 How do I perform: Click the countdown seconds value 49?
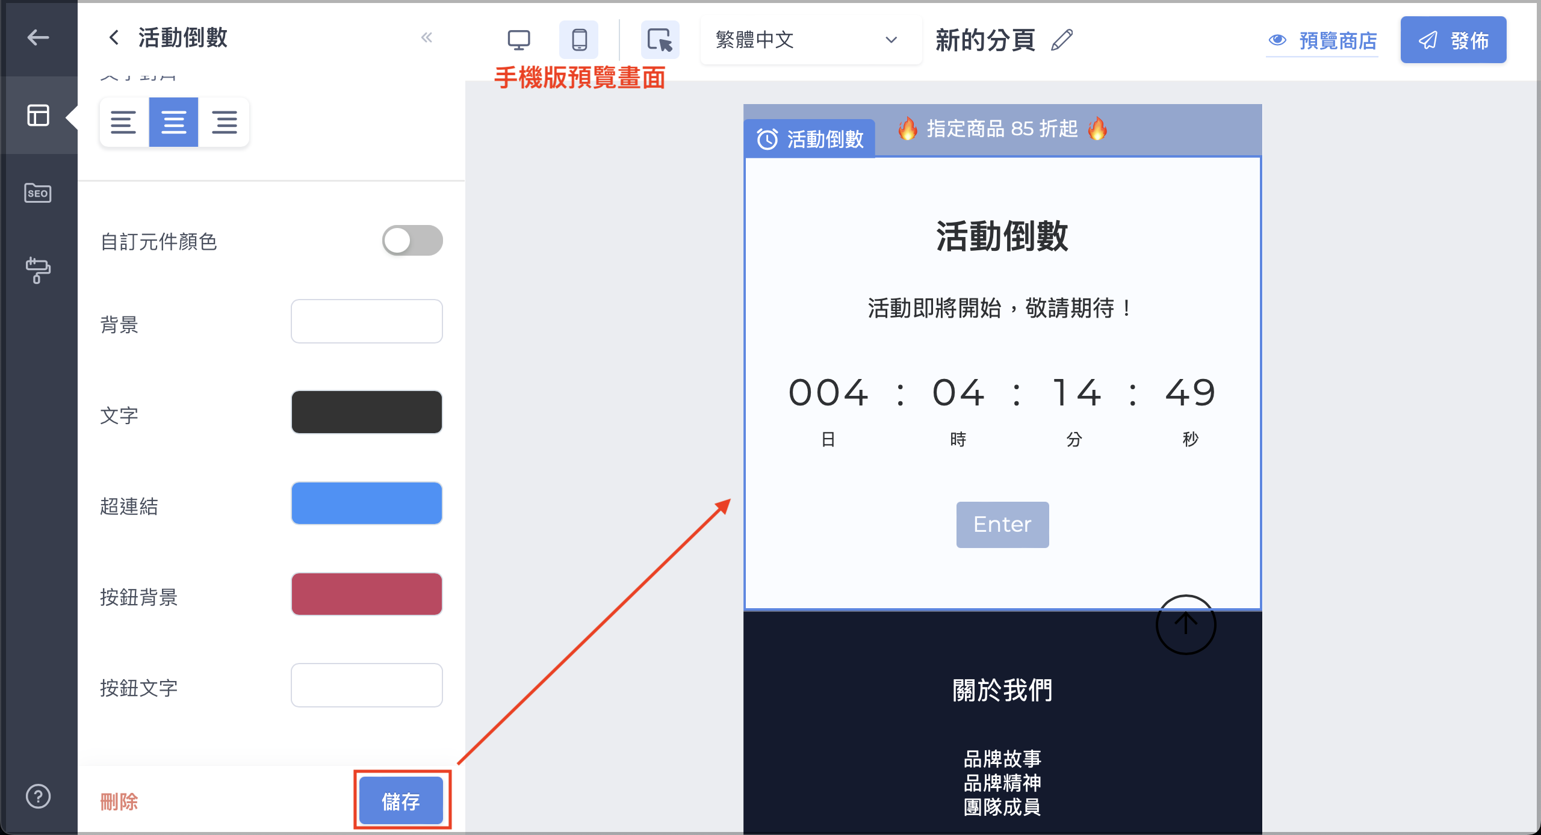click(1190, 393)
